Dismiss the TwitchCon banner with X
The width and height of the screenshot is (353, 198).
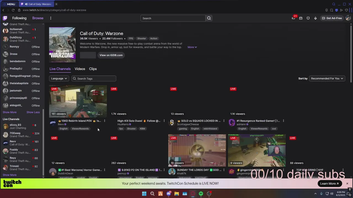tap(347, 184)
